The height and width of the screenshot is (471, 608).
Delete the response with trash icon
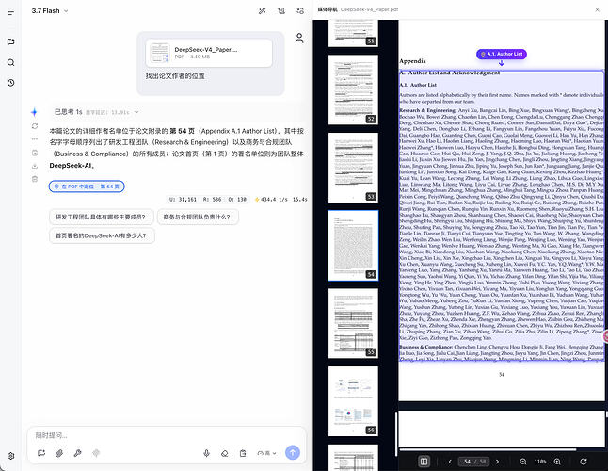(x=35, y=179)
